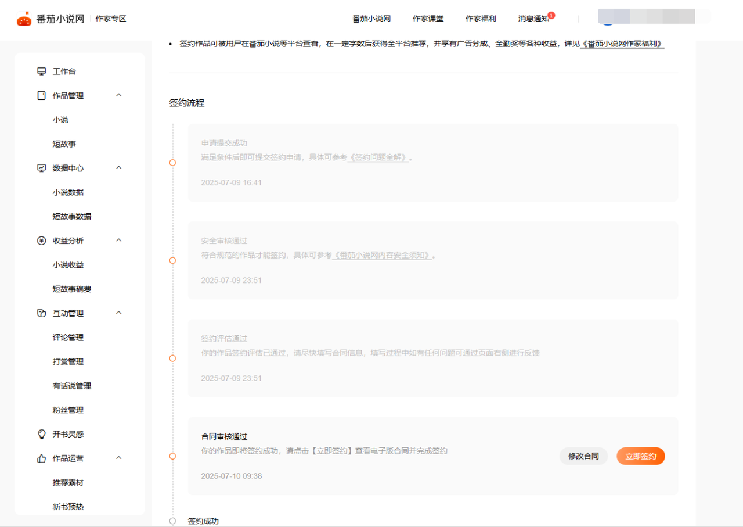Image resolution: width=743 pixels, height=527 pixels.
Task: Click the 收益分析 yen coin icon
Action: click(41, 241)
